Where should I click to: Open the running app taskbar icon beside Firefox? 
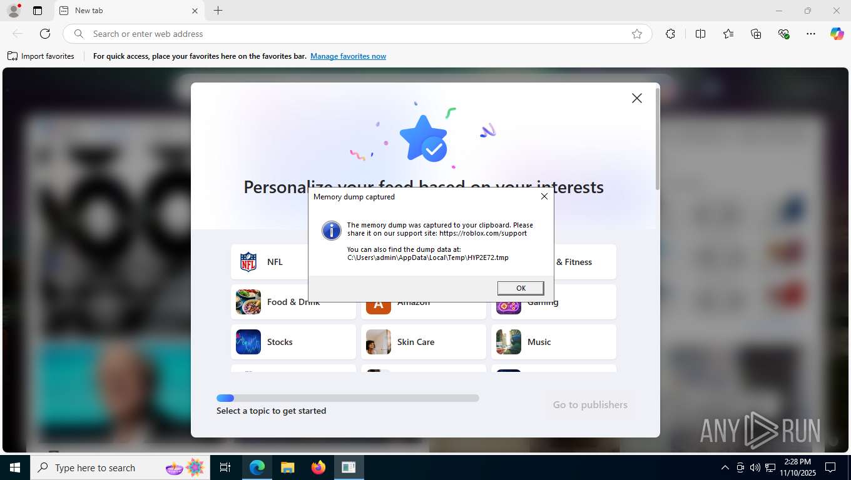point(349,467)
